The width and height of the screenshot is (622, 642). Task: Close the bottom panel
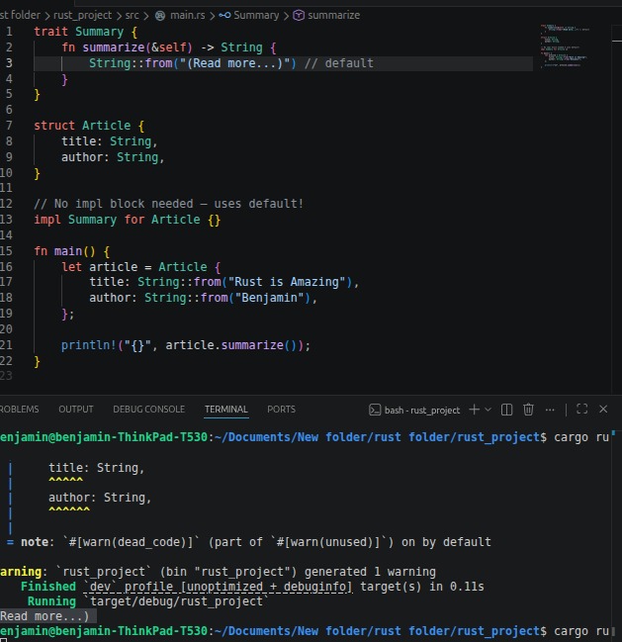click(603, 409)
